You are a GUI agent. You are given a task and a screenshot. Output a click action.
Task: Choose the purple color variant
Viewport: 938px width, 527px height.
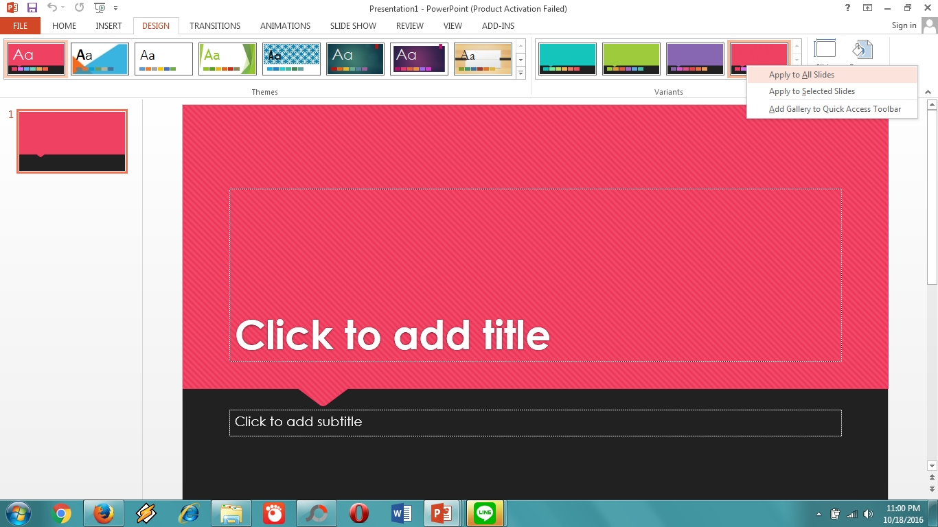click(x=695, y=59)
